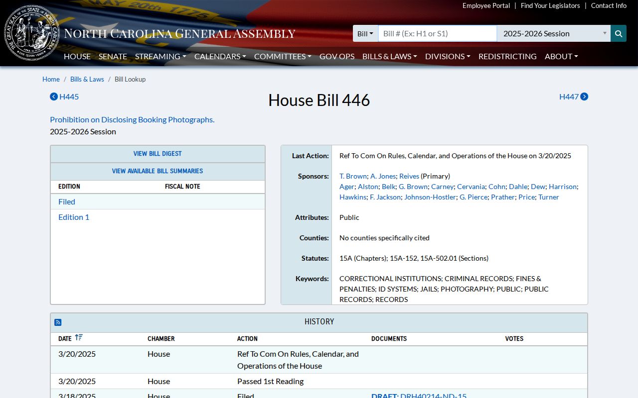Click North Carolina General Assembly title

(179, 34)
